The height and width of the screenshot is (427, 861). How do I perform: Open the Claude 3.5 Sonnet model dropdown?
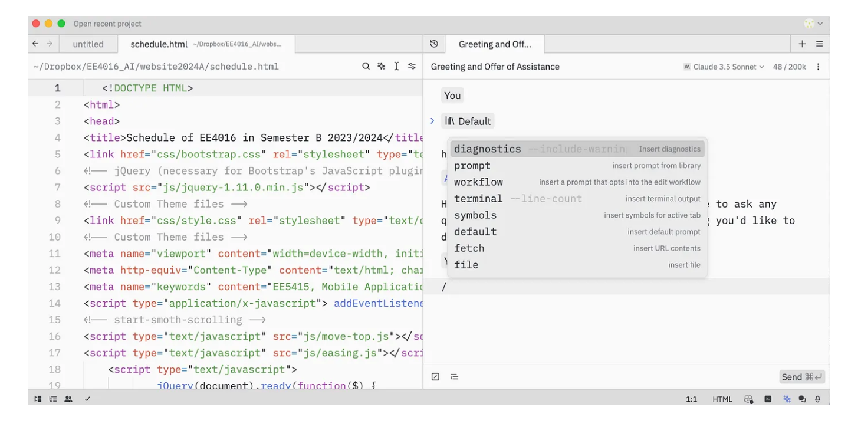(x=724, y=67)
